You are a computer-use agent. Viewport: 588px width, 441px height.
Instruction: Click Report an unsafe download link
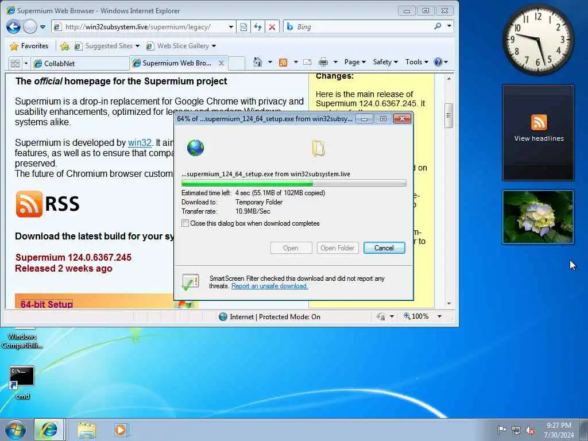(x=270, y=286)
